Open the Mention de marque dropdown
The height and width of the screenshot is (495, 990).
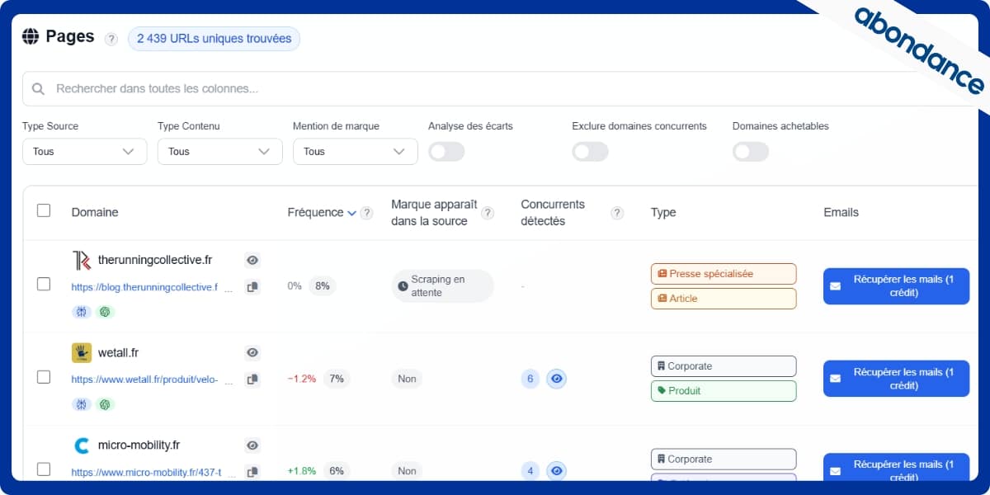tap(355, 152)
